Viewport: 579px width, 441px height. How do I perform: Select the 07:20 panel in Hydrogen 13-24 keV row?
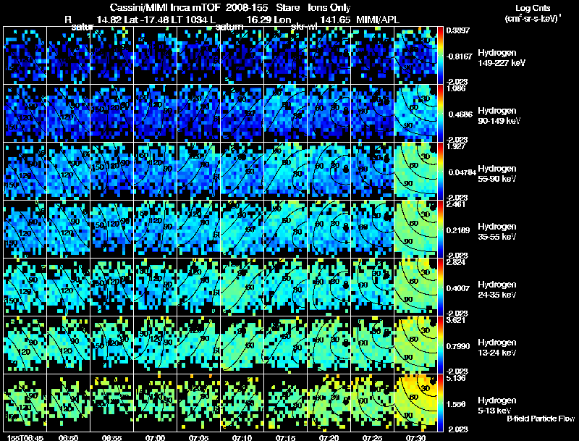click(x=329, y=345)
